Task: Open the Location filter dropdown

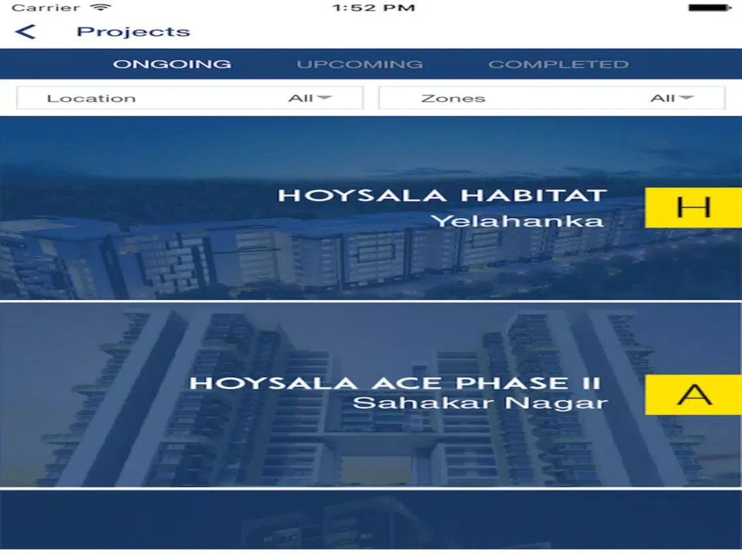Action: 190,98
